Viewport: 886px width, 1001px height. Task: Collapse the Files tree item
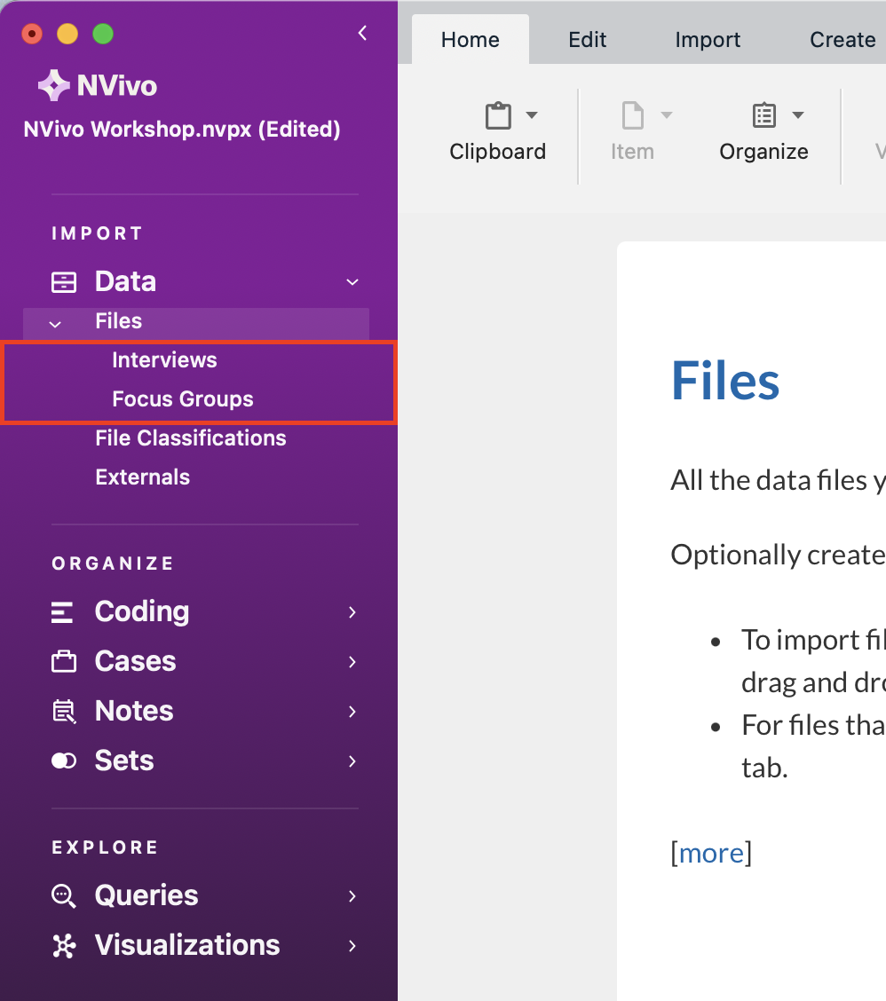(x=55, y=323)
